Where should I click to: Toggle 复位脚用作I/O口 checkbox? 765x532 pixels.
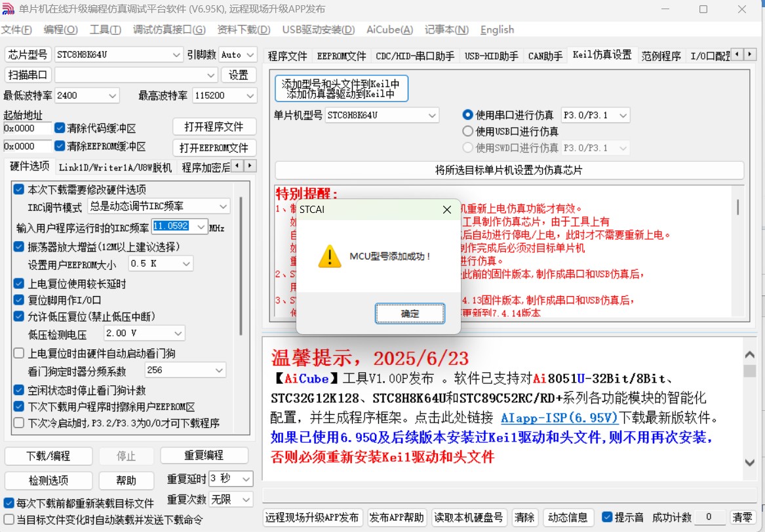point(18,300)
